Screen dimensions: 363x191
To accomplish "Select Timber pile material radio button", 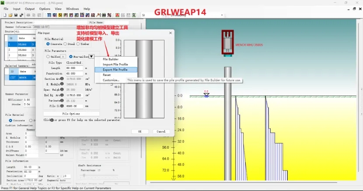I will click(x=78, y=44).
